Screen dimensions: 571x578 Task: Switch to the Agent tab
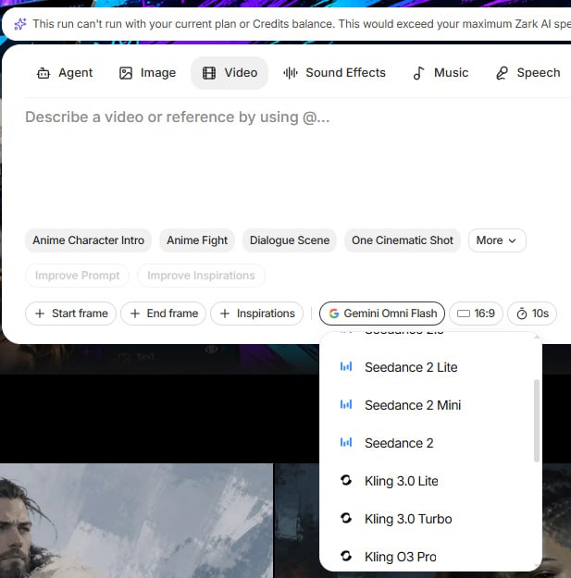(x=65, y=73)
